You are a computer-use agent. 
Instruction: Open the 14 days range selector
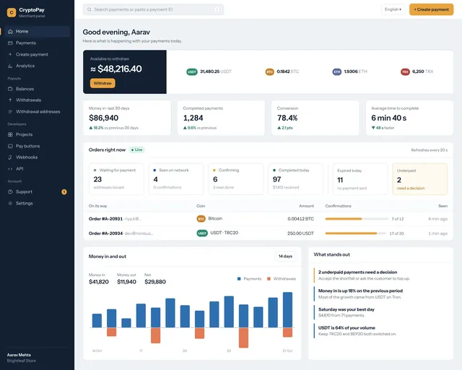(285, 256)
